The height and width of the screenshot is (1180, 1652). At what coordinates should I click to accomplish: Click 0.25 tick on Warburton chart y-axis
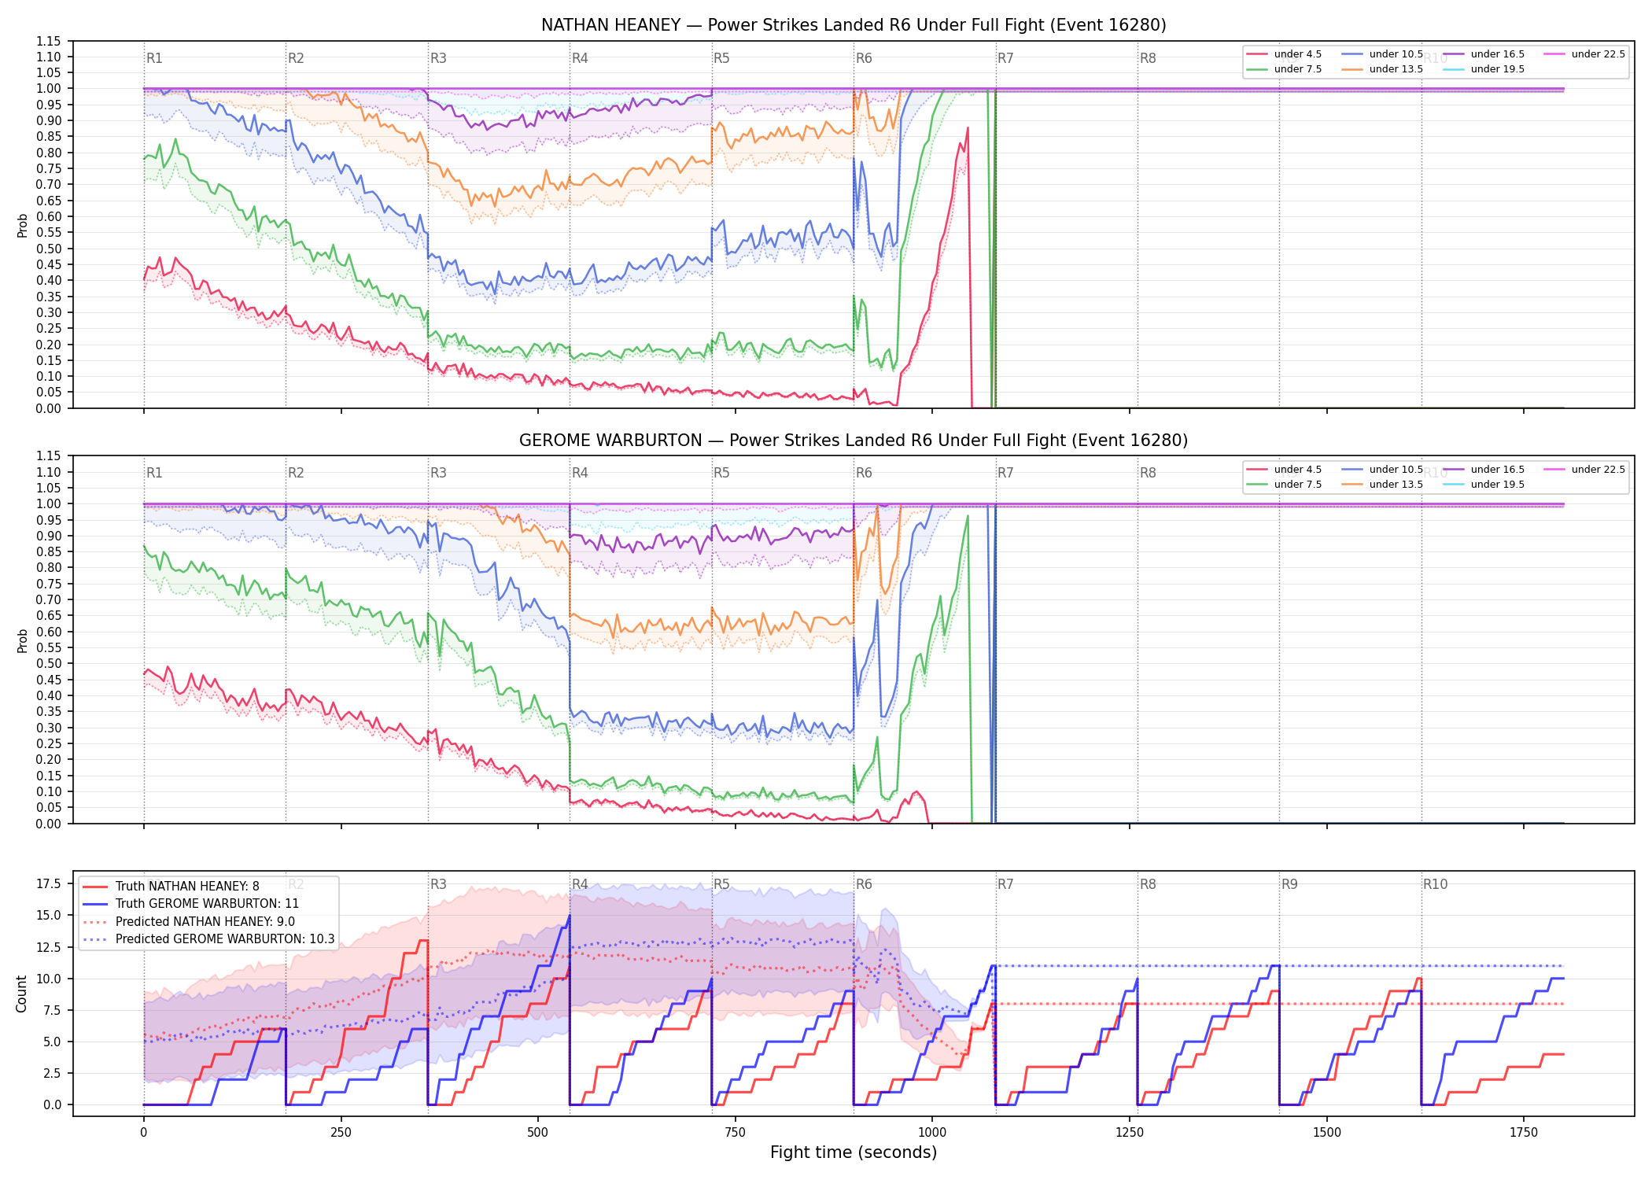pyautogui.click(x=49, y=743)
